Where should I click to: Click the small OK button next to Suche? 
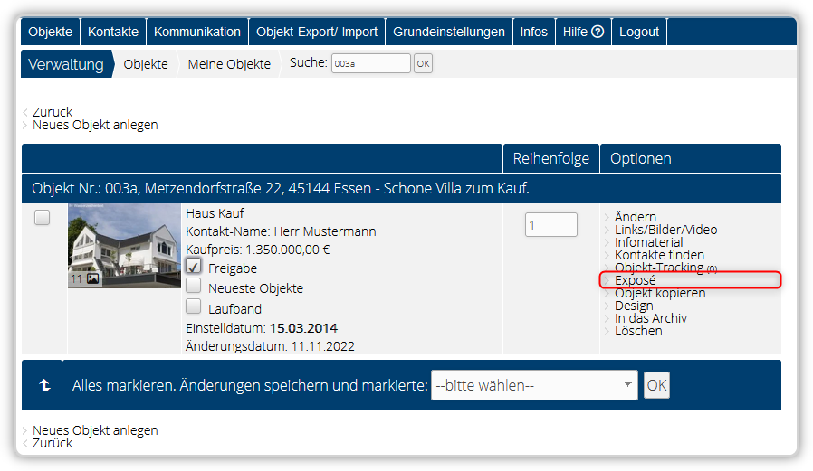coord(423,63)
